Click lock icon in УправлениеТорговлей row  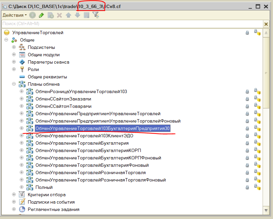pyautogui.click(x=247, y=33)
